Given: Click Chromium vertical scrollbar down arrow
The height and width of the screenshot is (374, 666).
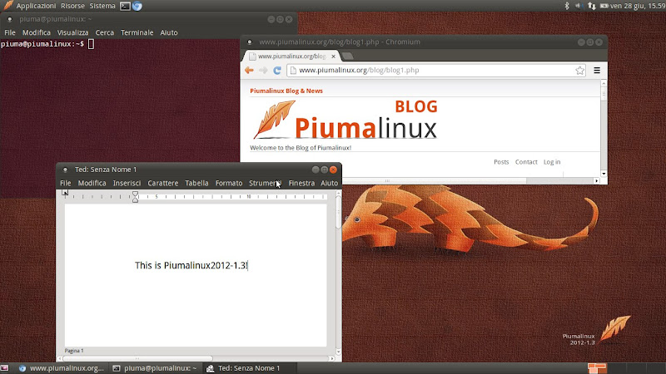Looking at the screenshot, I should [x=604, y=174].
